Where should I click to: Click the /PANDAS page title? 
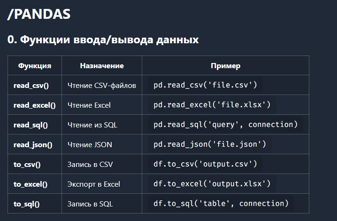click(39, 14)
